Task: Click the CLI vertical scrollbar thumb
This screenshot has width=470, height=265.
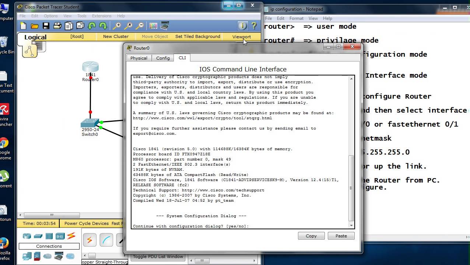Action: [x=351, y=188]
